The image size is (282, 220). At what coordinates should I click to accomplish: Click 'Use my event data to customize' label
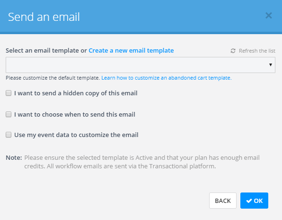[x=76, y=135]
